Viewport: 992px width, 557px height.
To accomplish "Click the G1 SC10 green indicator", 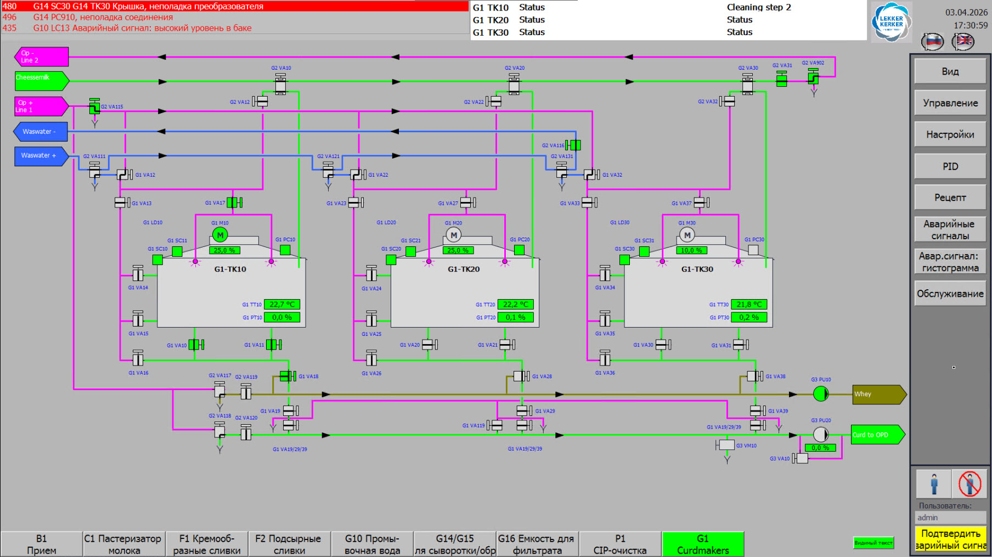I will 157,260.
